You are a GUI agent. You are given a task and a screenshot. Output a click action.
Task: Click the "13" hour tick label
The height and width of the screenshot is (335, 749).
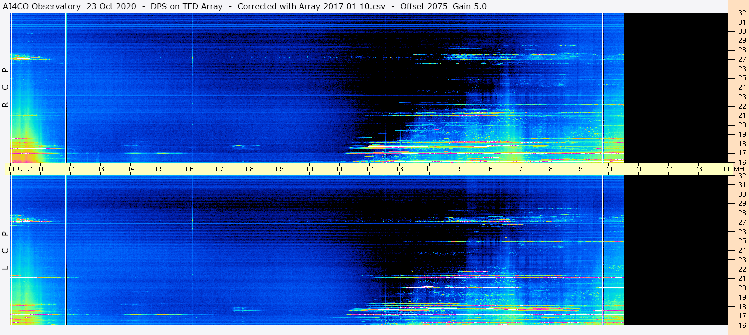[x=399, y=169]
